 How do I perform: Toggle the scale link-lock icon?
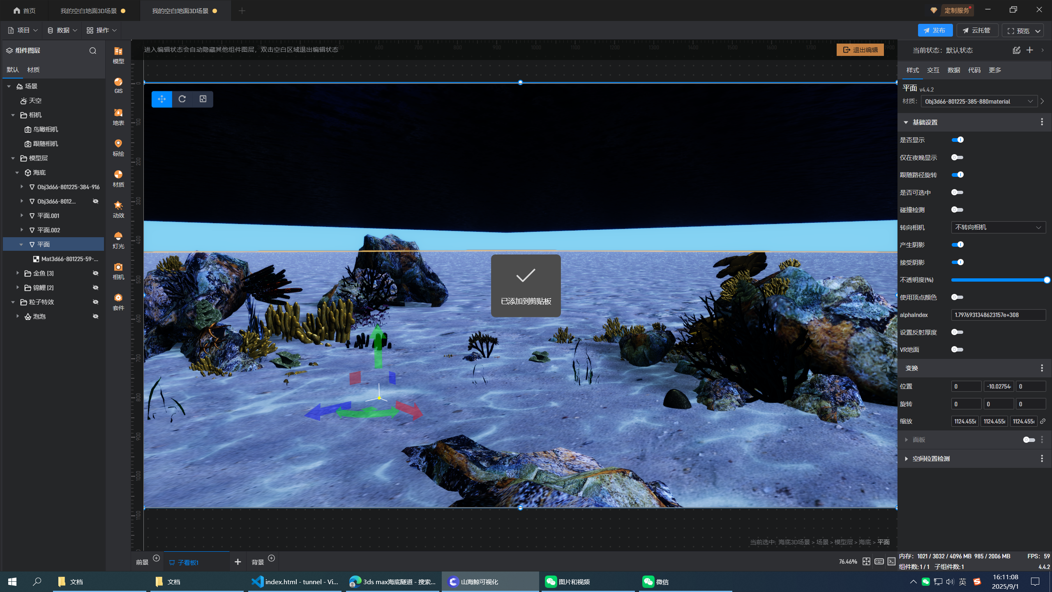(x=1043, y=421)
